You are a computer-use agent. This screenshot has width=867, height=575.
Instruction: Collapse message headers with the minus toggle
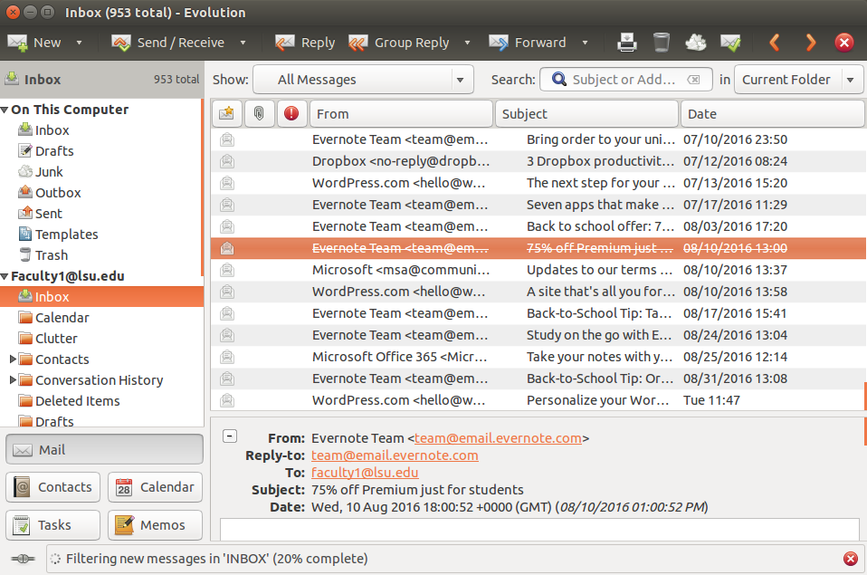point(230,436)
